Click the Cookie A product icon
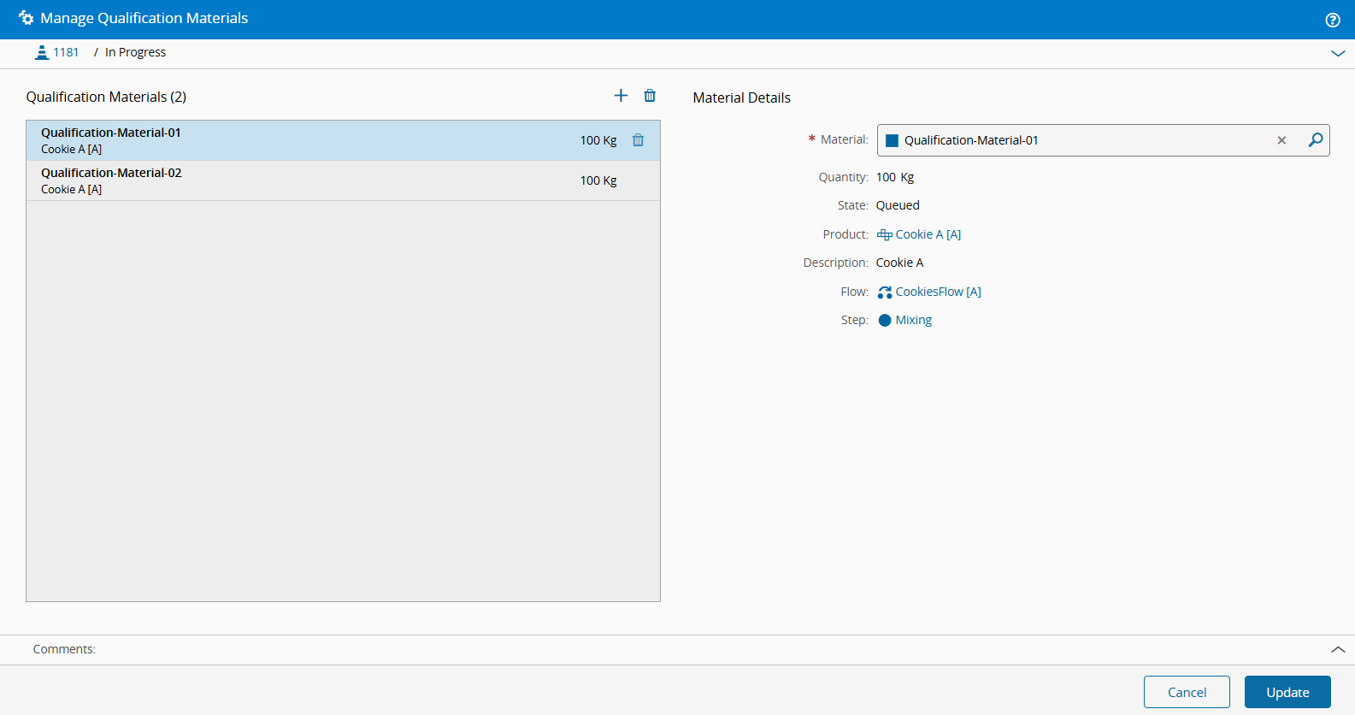Screen dimensions: 1355x715 pos(884,235)
